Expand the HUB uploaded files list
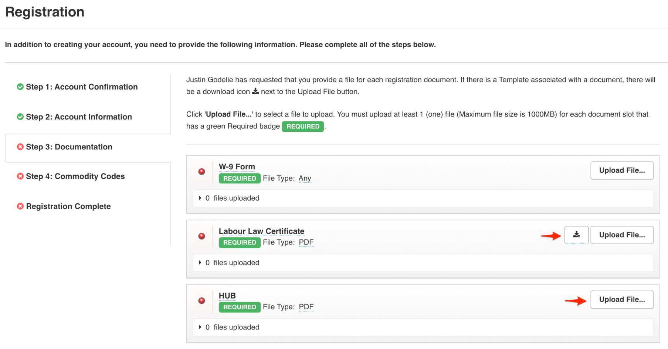The width and height of the screenshot is (668, 349). point(200,327)
